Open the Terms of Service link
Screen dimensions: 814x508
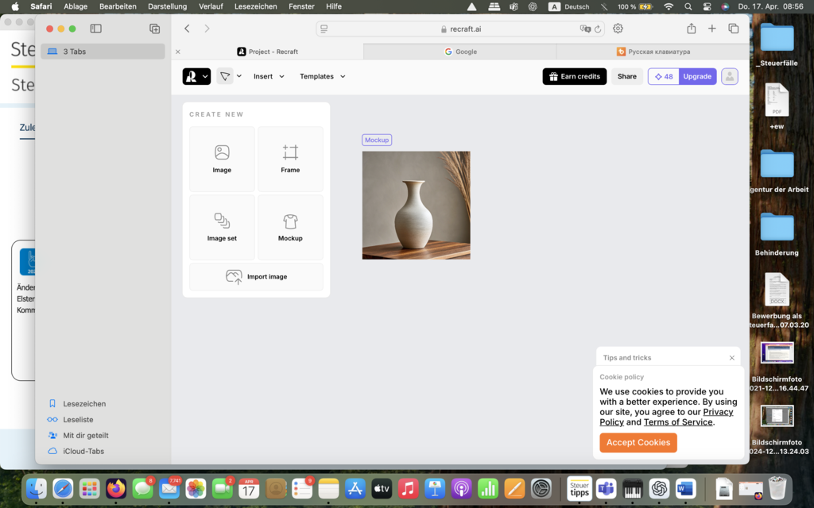tap(678, 422)
